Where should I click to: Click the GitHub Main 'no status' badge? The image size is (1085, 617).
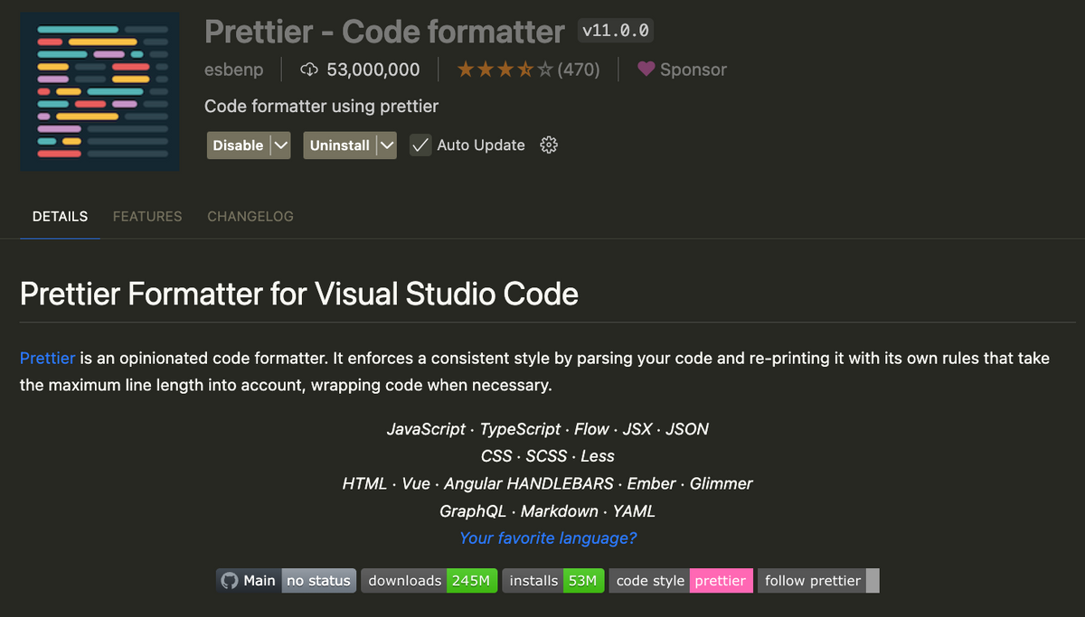[286, 581]
